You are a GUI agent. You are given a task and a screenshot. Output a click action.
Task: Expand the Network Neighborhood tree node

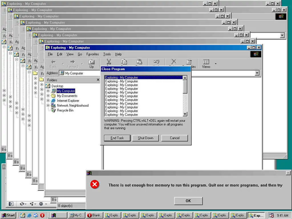click(x=48, y=106)
